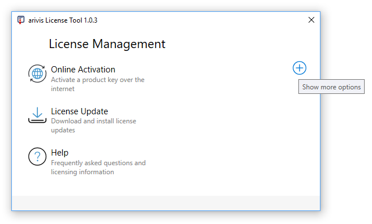
Task: Open Online Activation heading
Action: pyautogui.click(x=83, y=70)
